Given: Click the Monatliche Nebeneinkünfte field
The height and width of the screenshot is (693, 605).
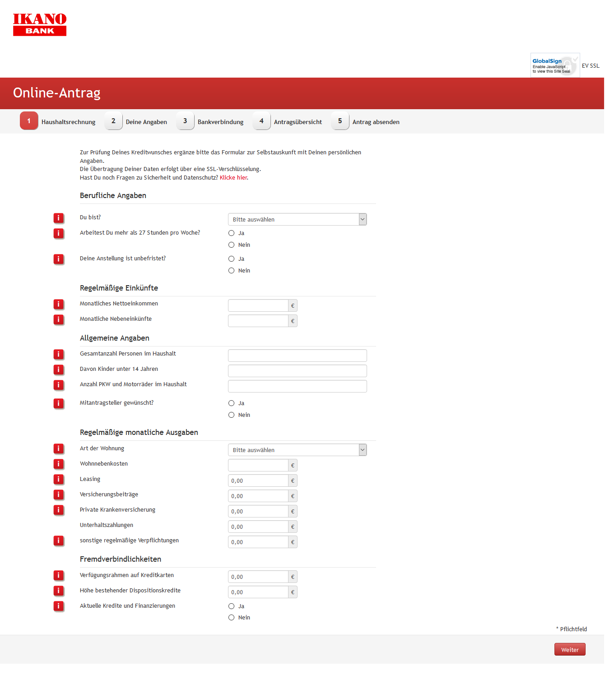Looking at the screenshot, I should 258,321.
